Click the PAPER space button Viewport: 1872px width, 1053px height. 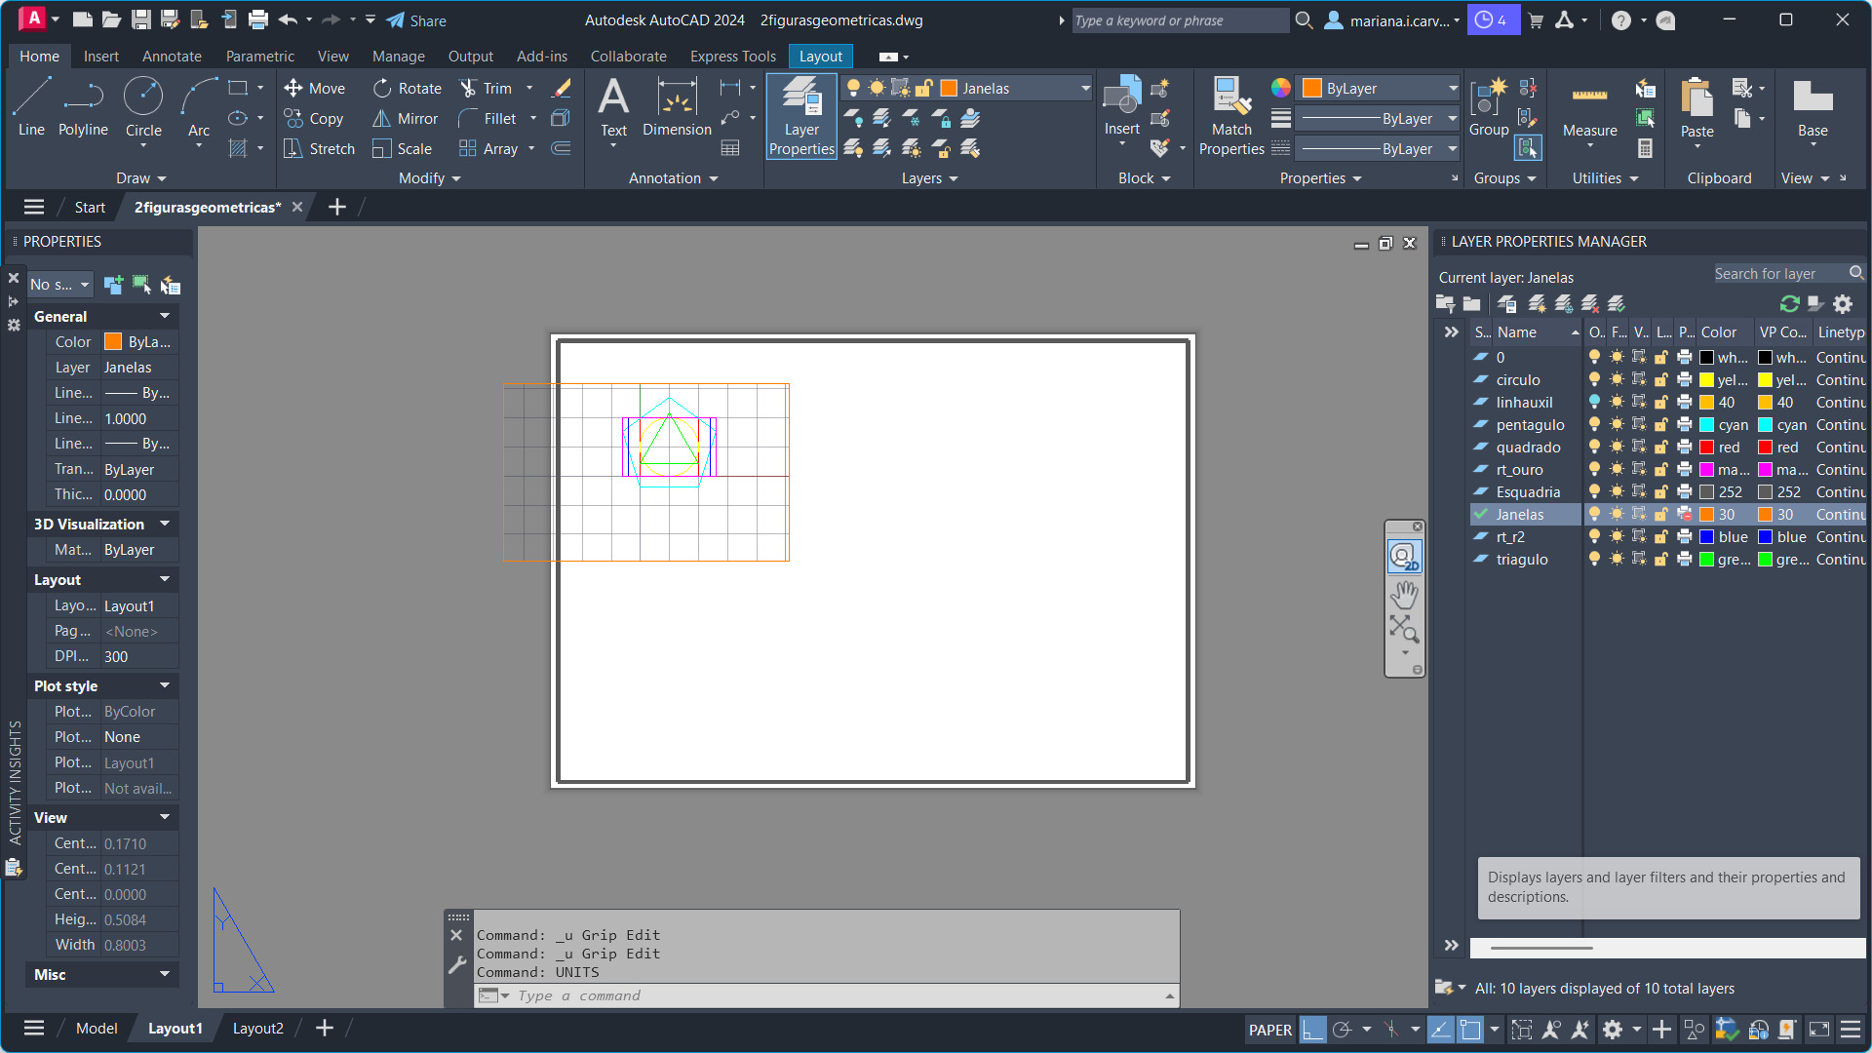1269,1030
